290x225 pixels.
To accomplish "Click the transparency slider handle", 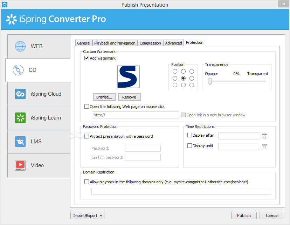I will [x=210, y=81].
